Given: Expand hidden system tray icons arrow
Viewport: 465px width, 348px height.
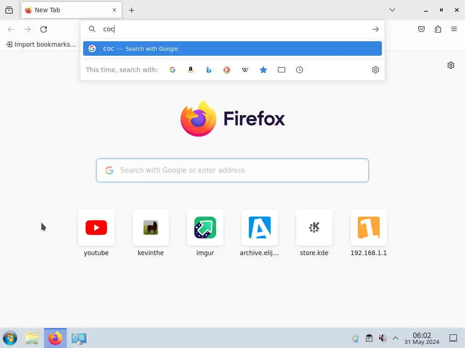Looking at the screenshot, I should pos(396,338).
